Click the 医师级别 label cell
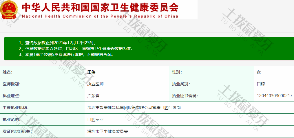Screen dimensions: 294x138 pyautogui.click(x=42, y=84)
